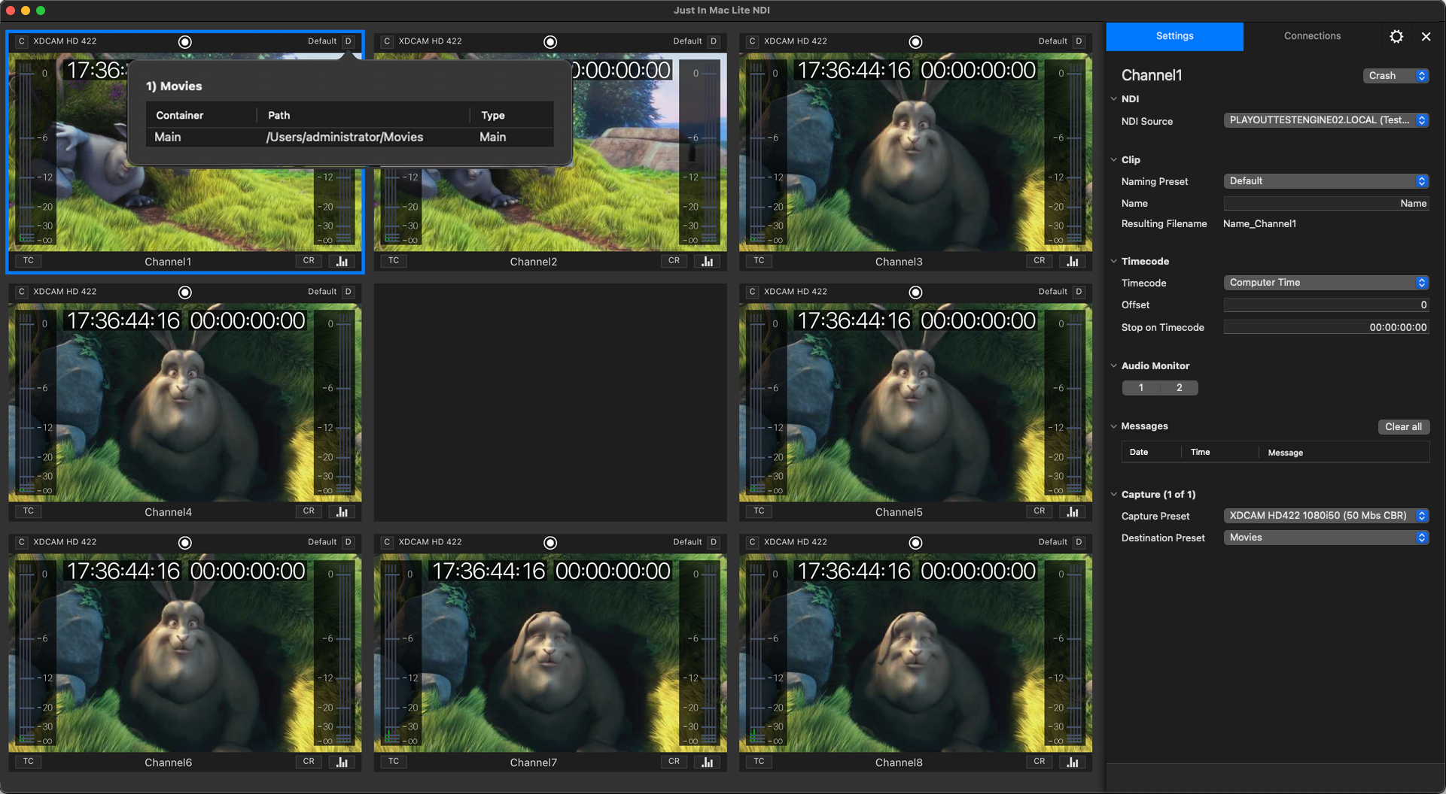The image size is (1446, 794).
Task: Click the D destination badge on Channel1
Action: [349, 41]
